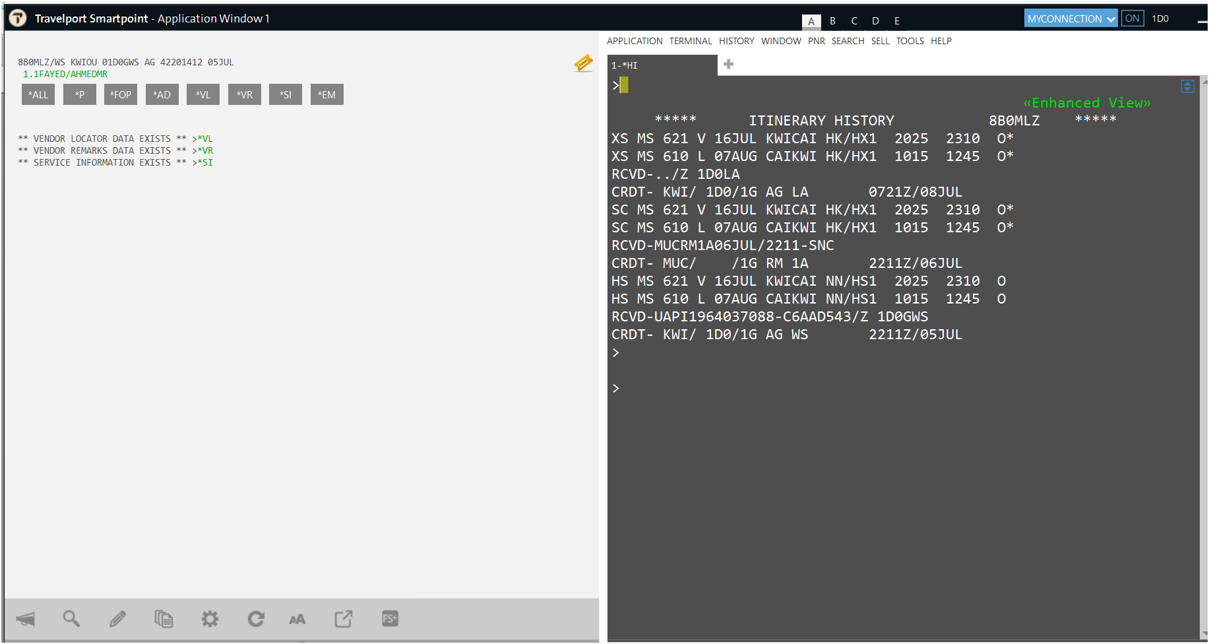This screenshot has height=644, width=1209.
Task: Open the SEARCH menu
Action: coord(848,41)
